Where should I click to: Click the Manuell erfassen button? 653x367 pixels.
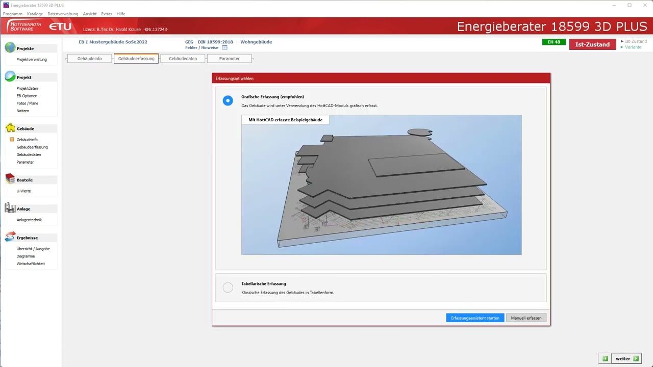(x=526, y=318)
